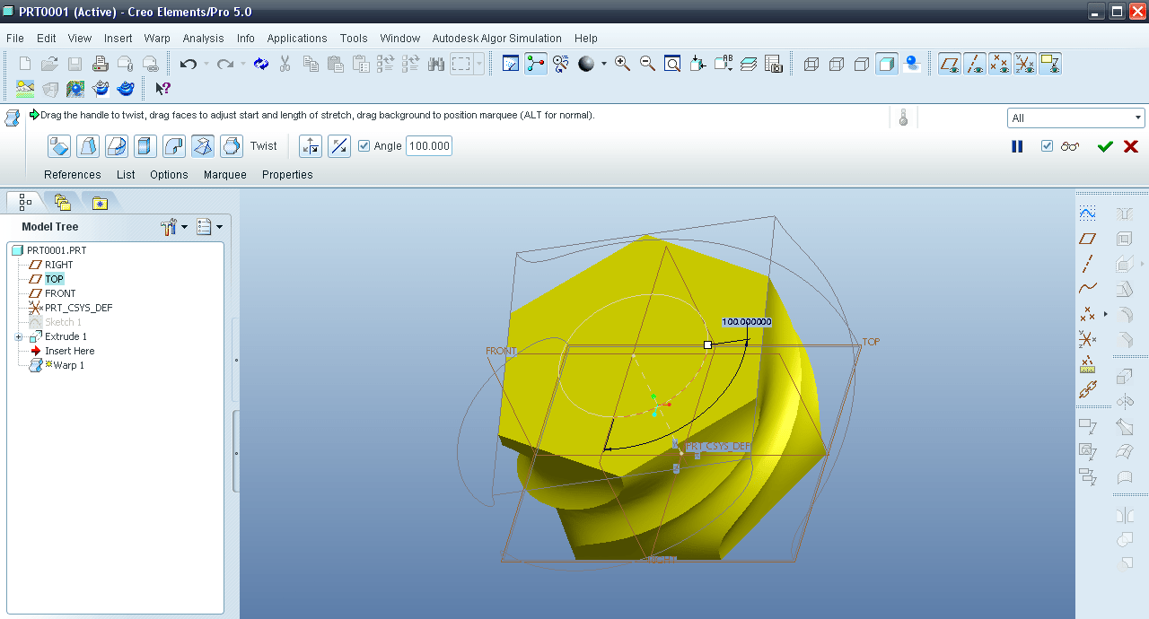Click the Datum Axis tool icon
1149x619 pixels.
point(1087,264)
